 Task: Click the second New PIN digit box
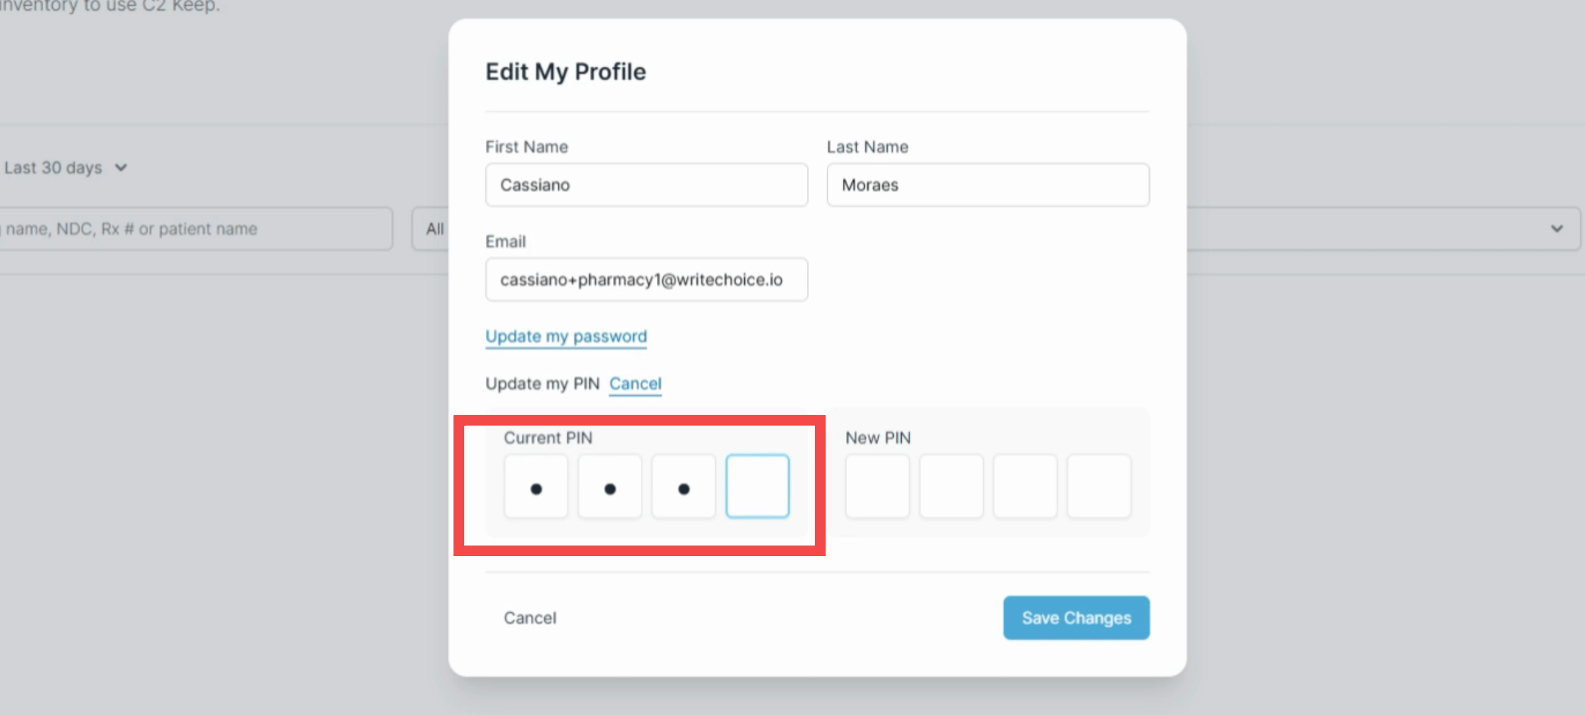pos(951,486)
